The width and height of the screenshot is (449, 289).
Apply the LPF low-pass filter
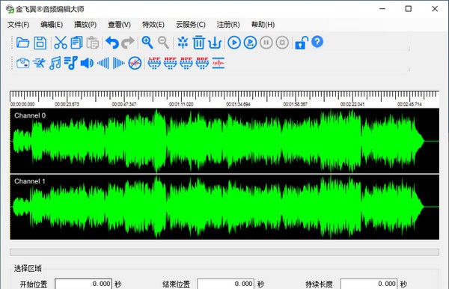pos(154,63)
